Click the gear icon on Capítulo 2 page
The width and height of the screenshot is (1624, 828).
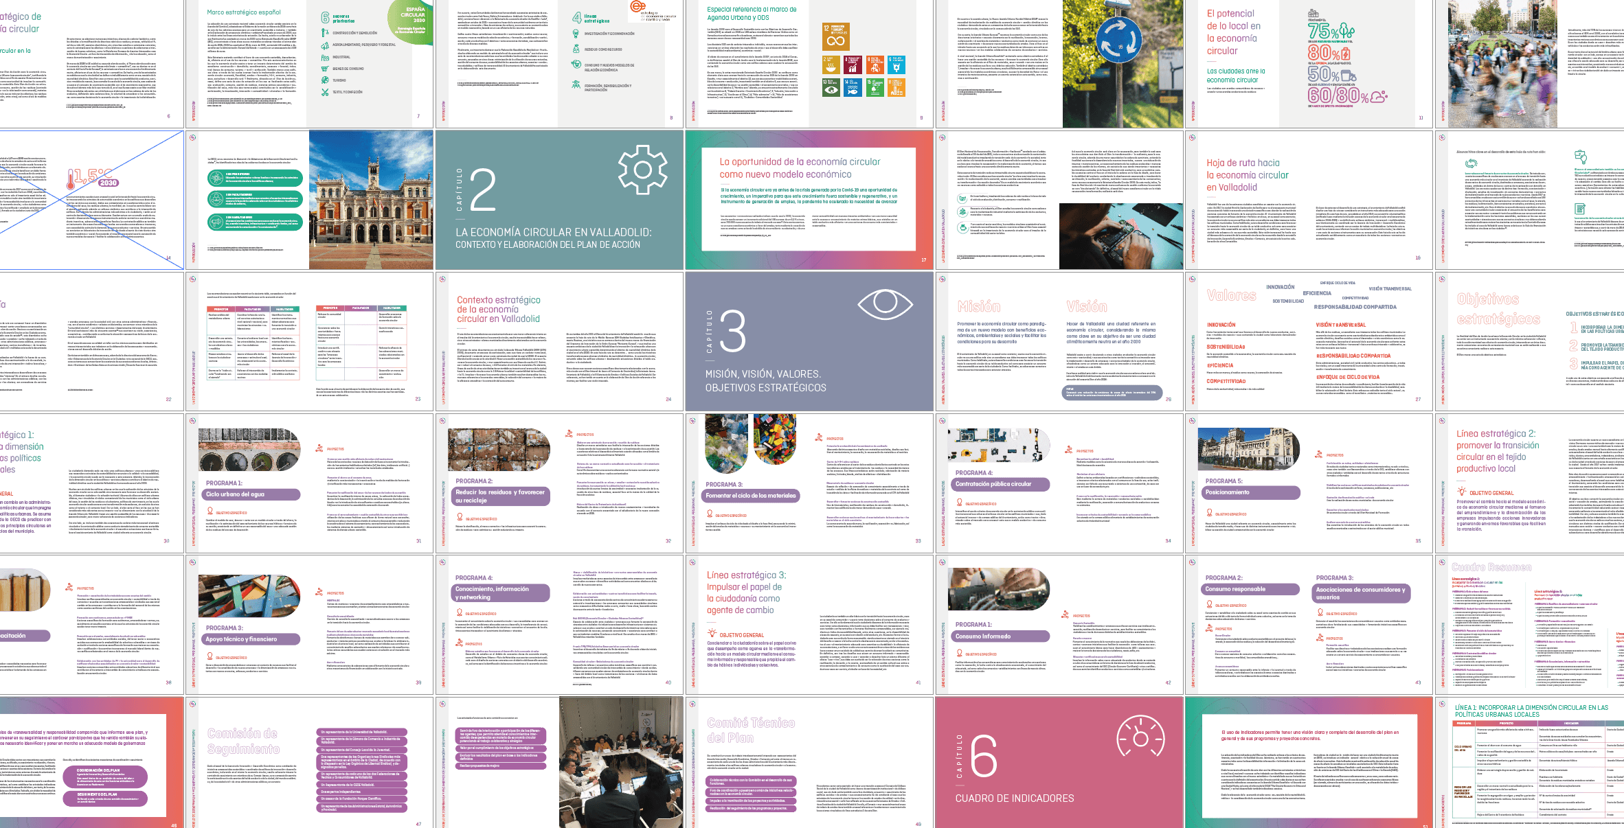[642, 170]
